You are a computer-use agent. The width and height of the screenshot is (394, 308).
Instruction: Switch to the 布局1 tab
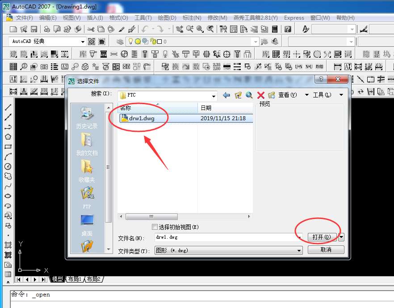pyautogui.click(x=75, y=279)
